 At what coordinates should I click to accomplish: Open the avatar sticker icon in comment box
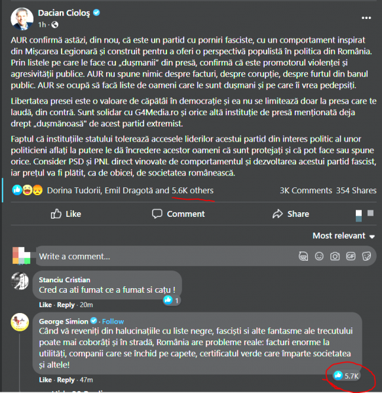[x=303, y=256]
